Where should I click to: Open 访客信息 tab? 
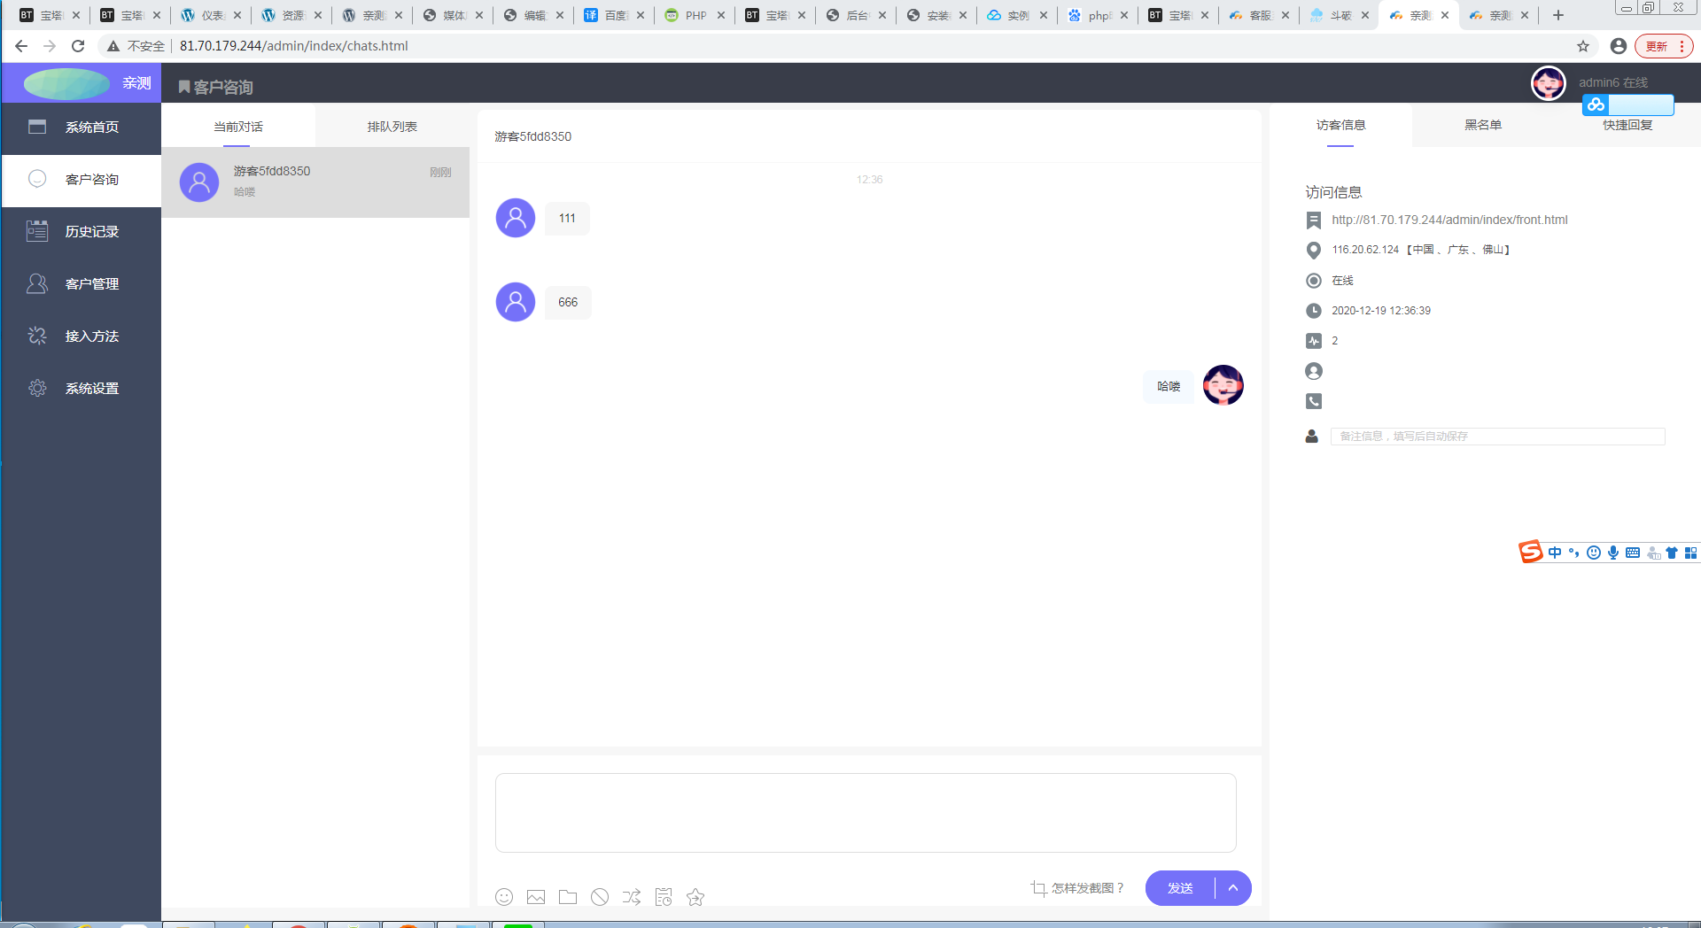tap(1340, 126)
